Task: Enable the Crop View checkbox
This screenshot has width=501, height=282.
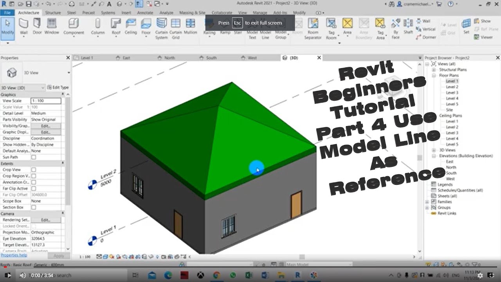Action: point(34,170)
